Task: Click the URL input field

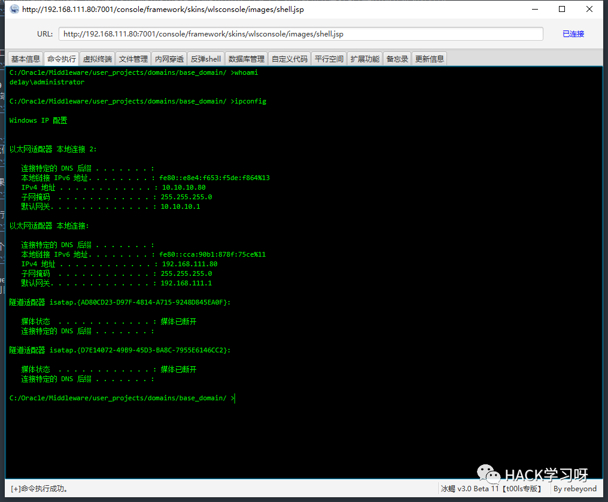Action: (300, 34)
